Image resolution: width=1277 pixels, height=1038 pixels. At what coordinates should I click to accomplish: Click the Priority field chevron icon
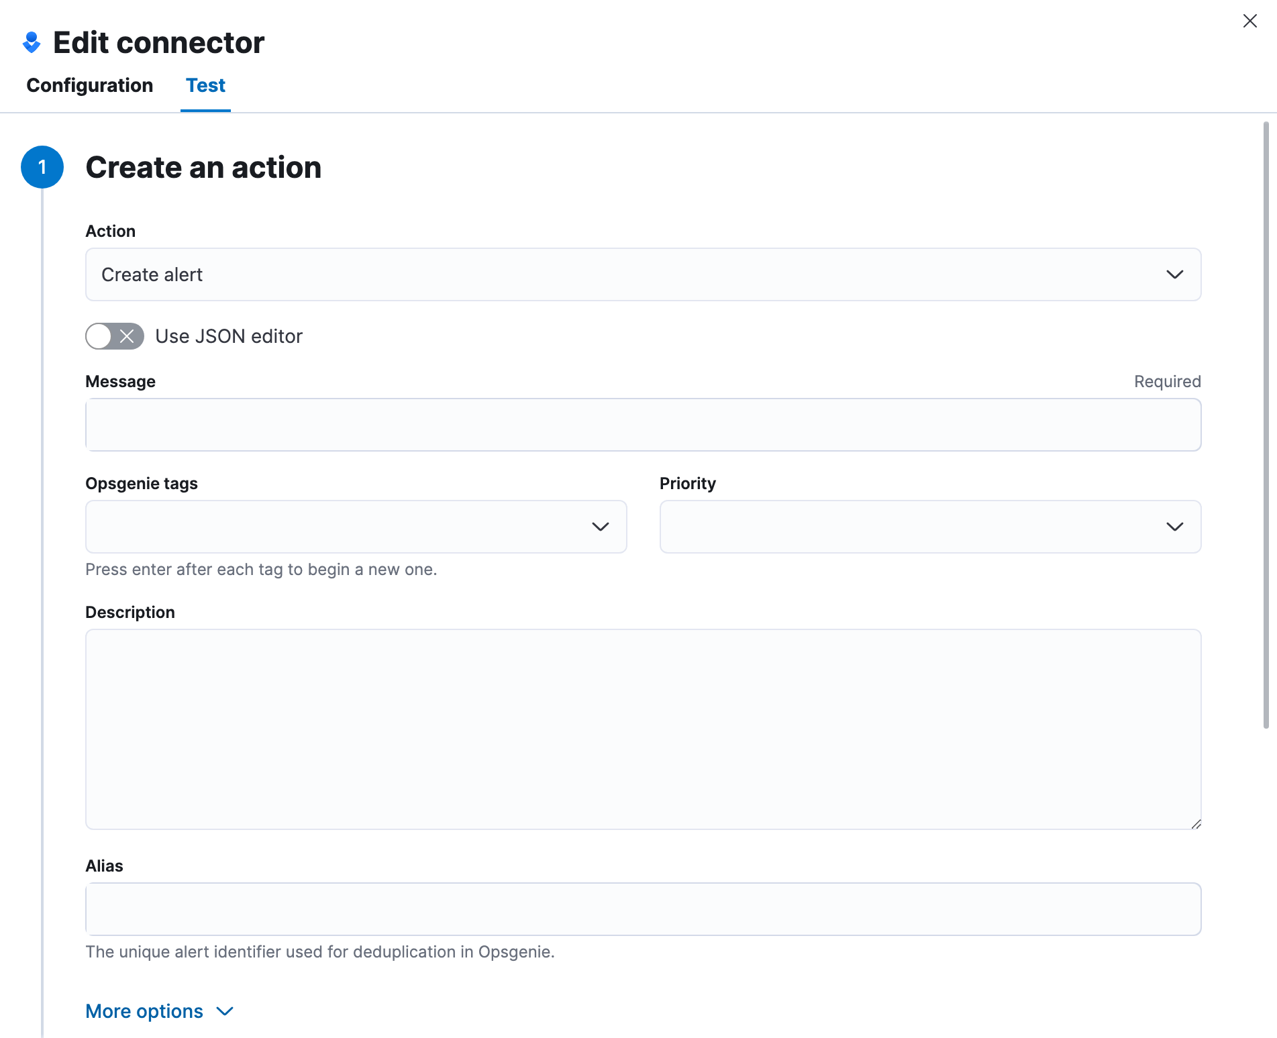[1175, 527]
